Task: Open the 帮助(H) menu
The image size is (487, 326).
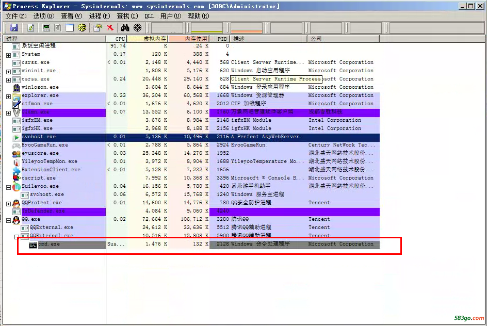Action: click(x=199, y=16)
